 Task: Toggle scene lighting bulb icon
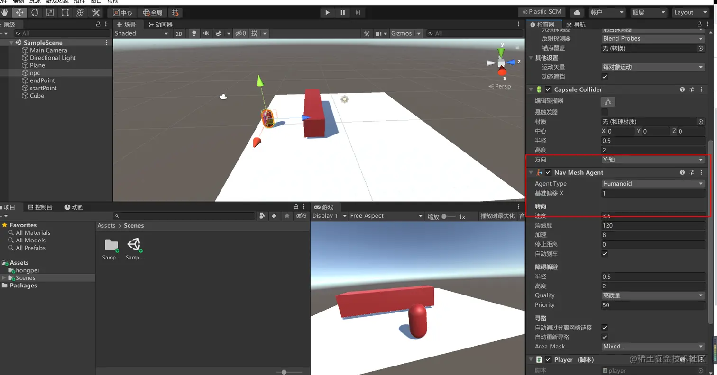click(194, 33)
